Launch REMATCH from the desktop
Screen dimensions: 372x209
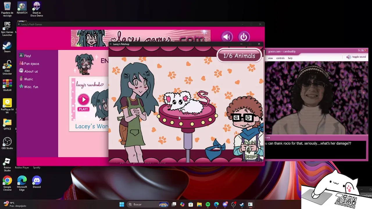(22, 8)
